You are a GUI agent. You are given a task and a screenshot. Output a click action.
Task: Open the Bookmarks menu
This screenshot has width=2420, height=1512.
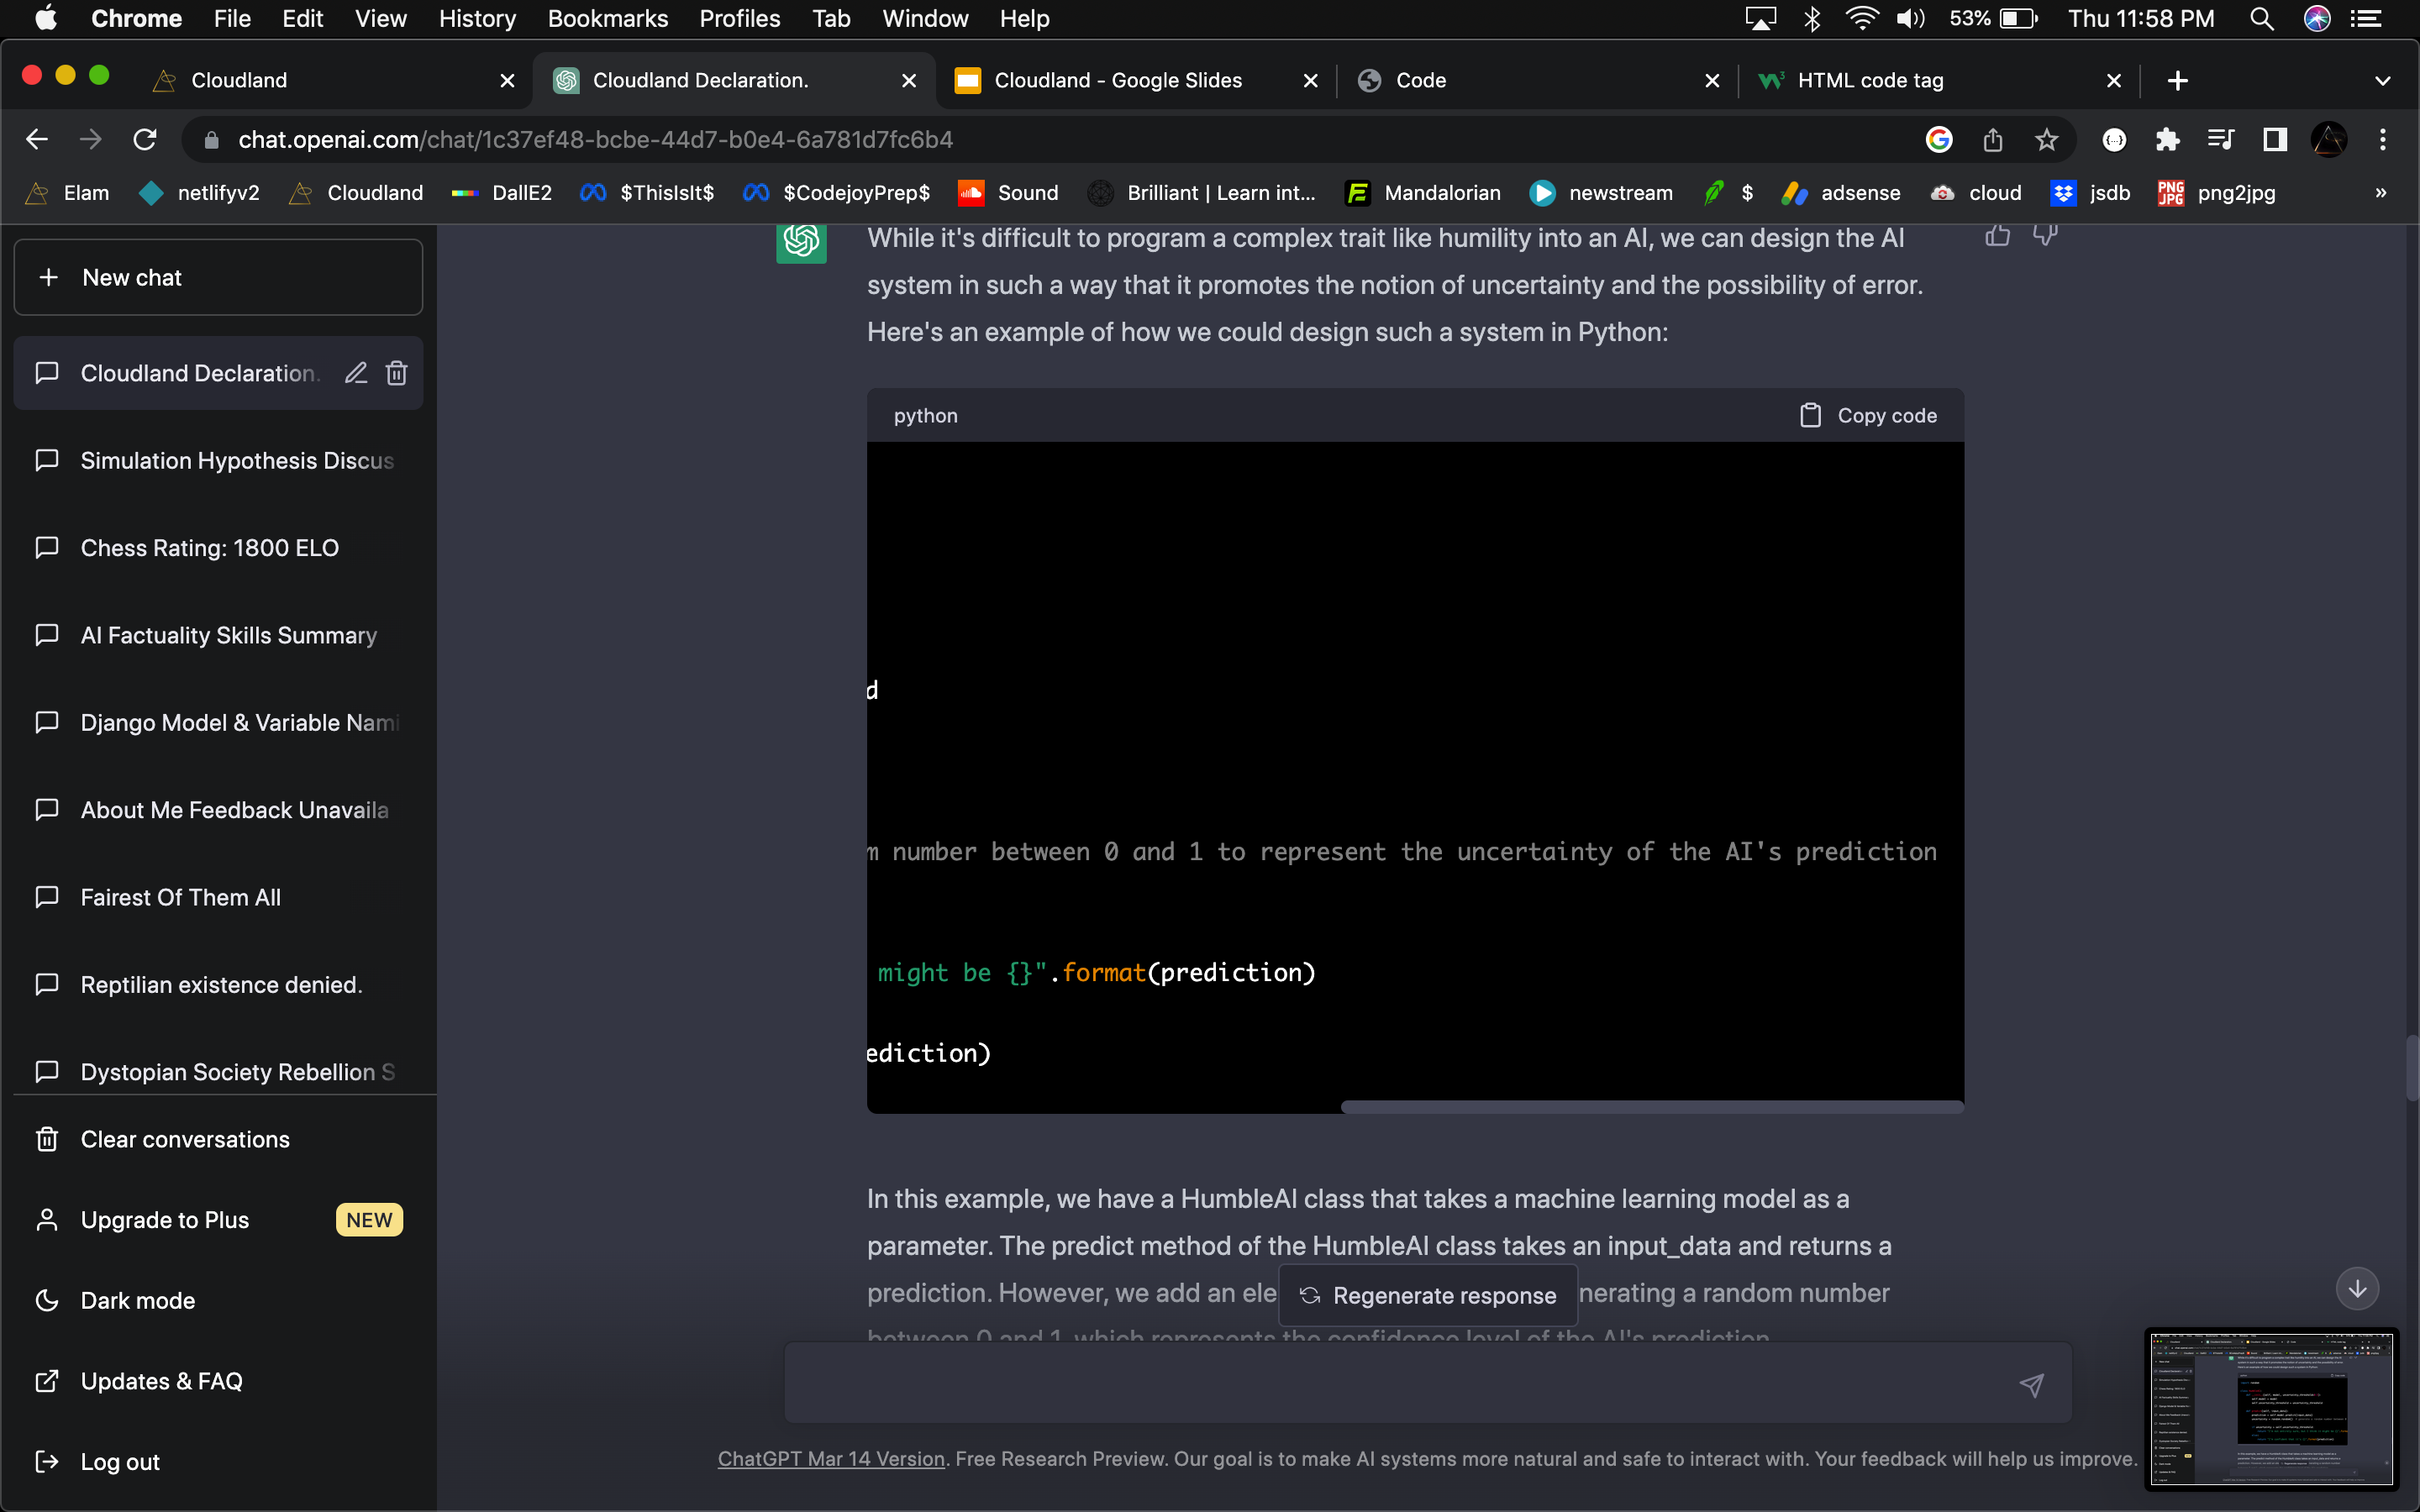pyautogui.click(x=607, y=19)
